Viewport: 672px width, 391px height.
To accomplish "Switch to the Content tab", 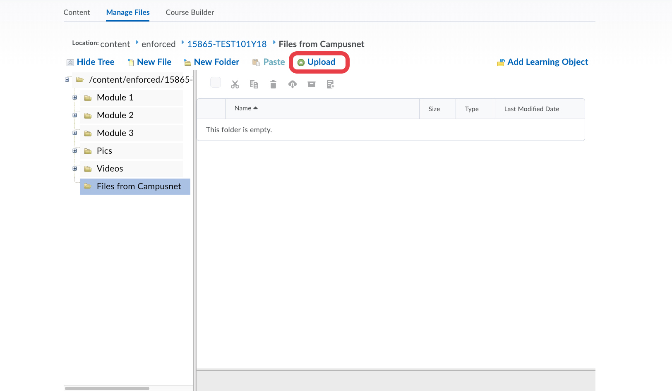I will click(77, 12).
